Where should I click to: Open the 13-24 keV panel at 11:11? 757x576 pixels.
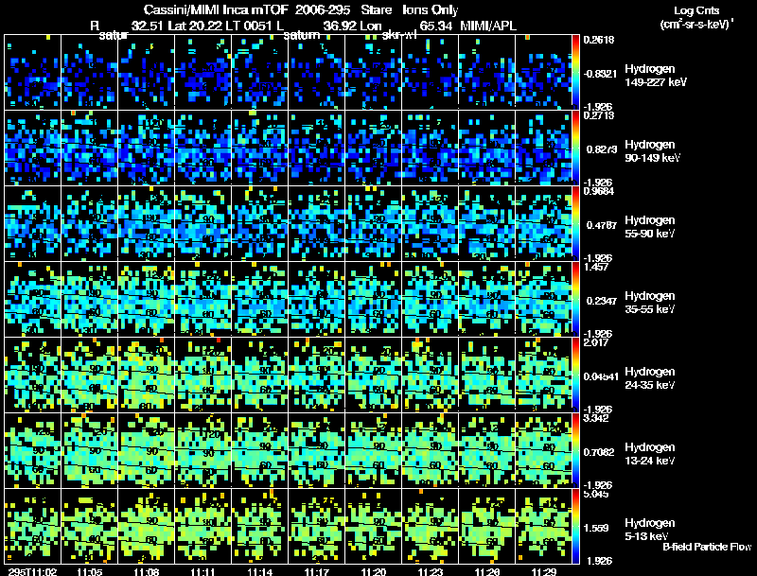coord(202,451)
